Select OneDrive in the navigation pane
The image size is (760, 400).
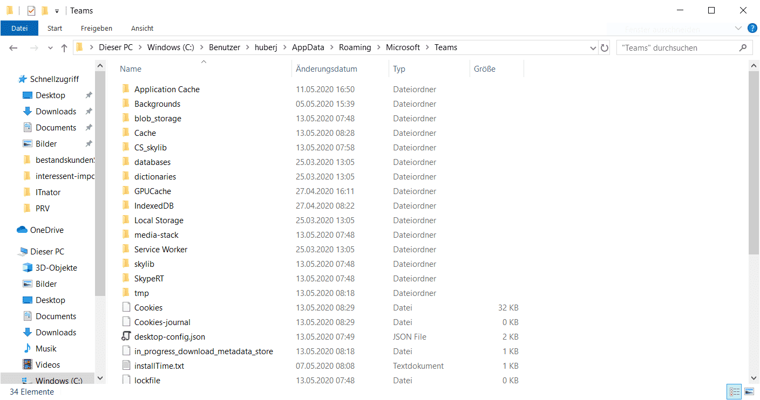[x=46, y=230]
